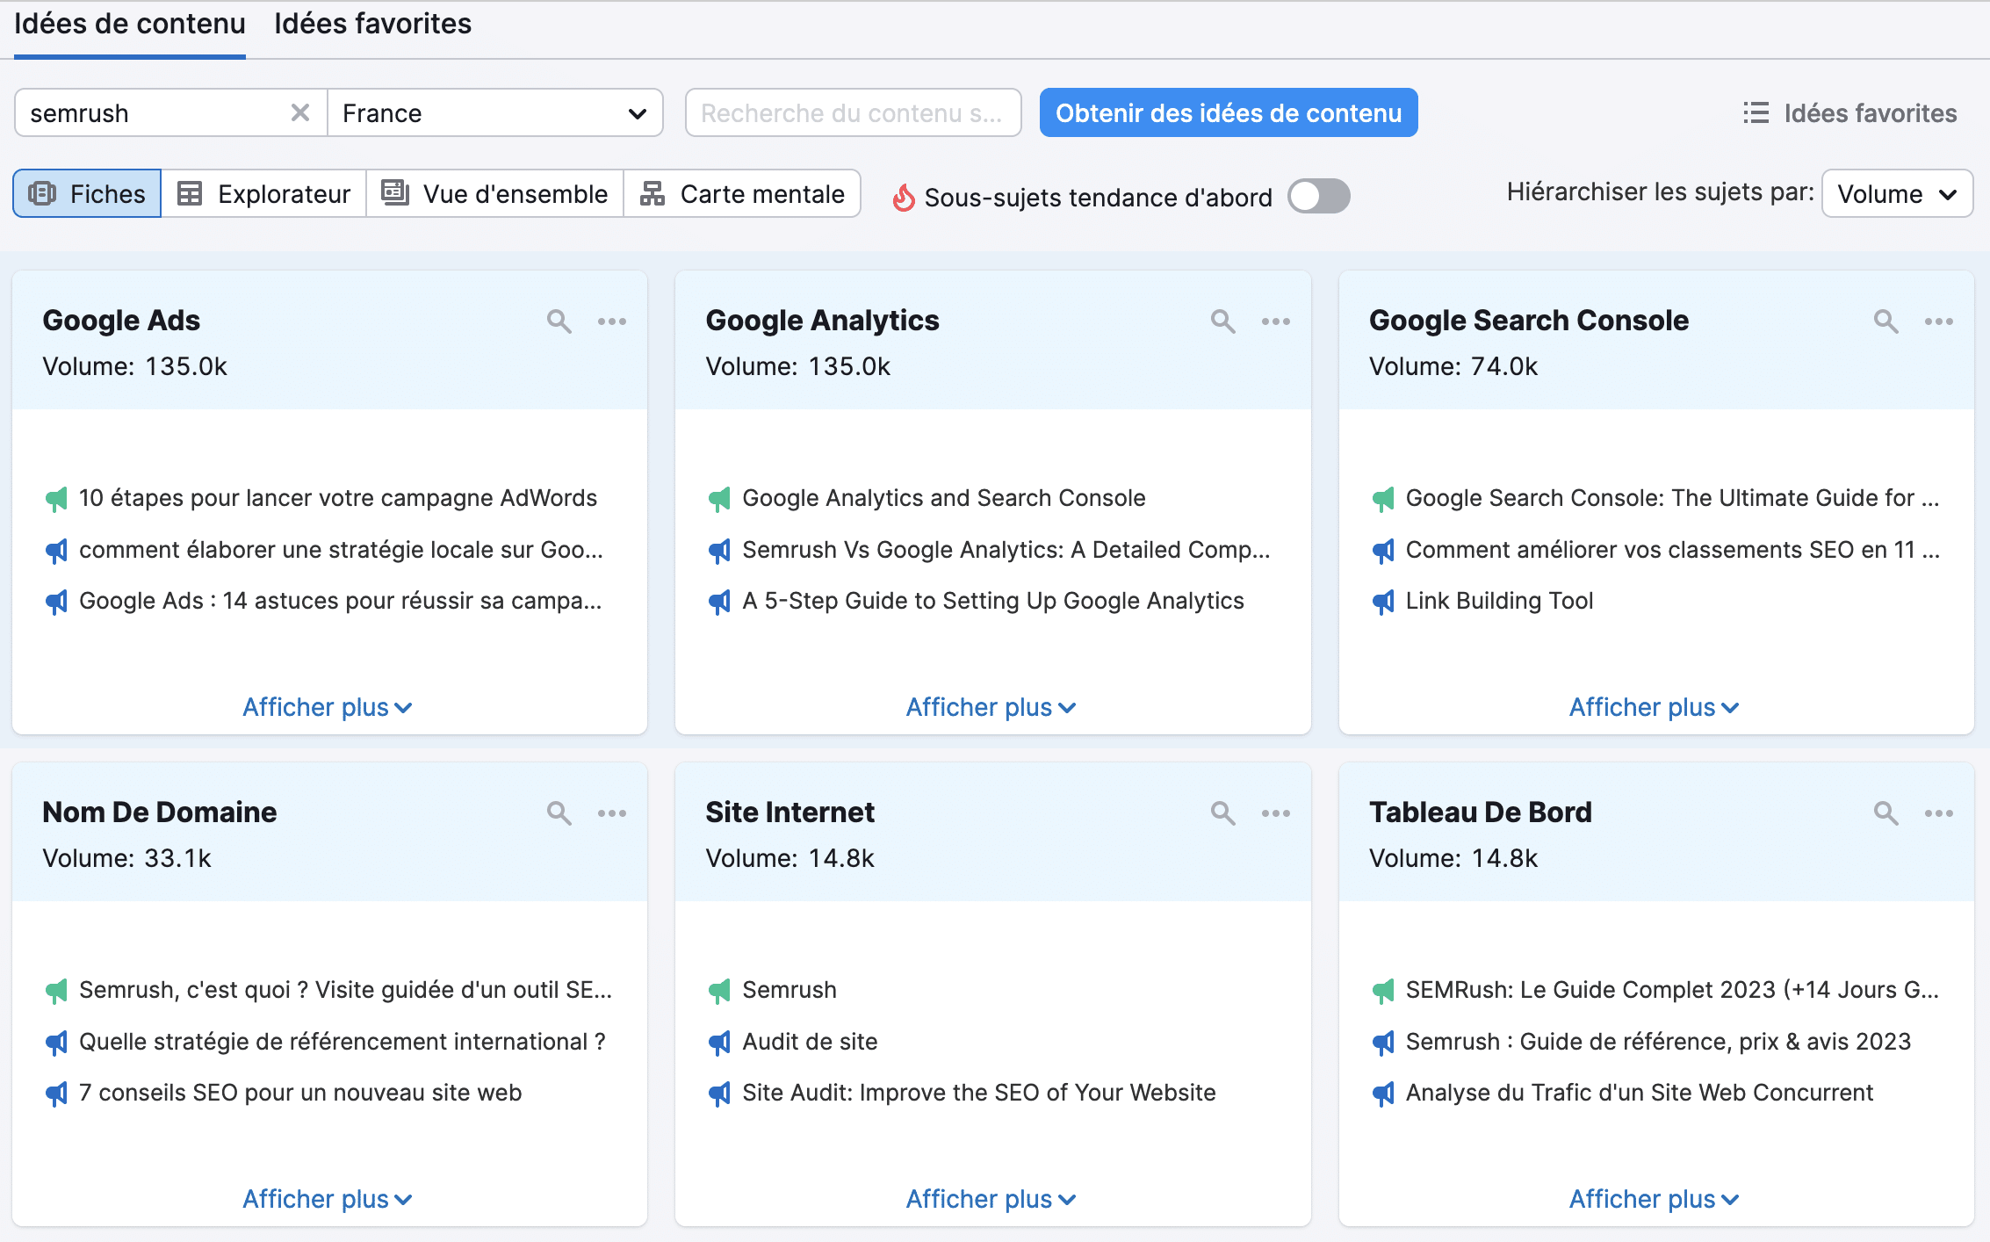Click megaphone beside '7 conseils SEO pour un nouveau'
Viewport: 1990px width, 1242px height.
(x=56, y=1094)
